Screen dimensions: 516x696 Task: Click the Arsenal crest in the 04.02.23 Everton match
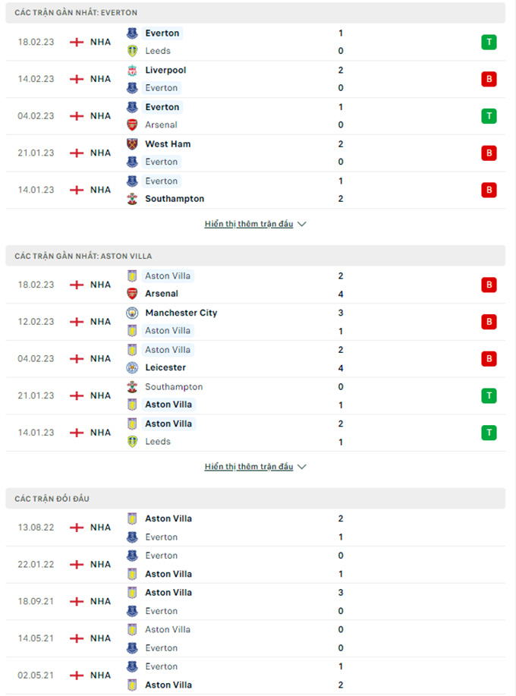pyautogui.click(x=132, y=125)
